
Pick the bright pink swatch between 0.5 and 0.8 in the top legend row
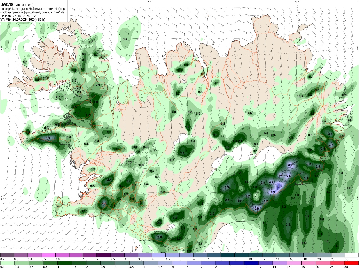tap(48, 255)
